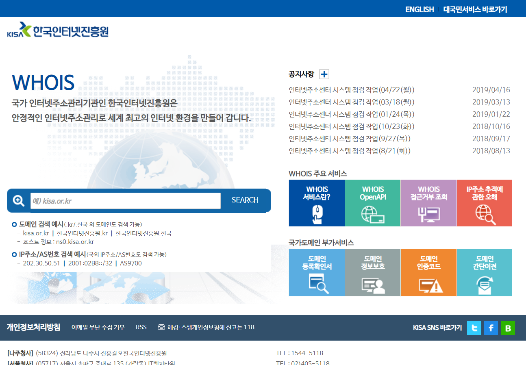Click example 2001:02B8::/32 address
Screen dimensions: 526x365
click(x=90, y=263)
